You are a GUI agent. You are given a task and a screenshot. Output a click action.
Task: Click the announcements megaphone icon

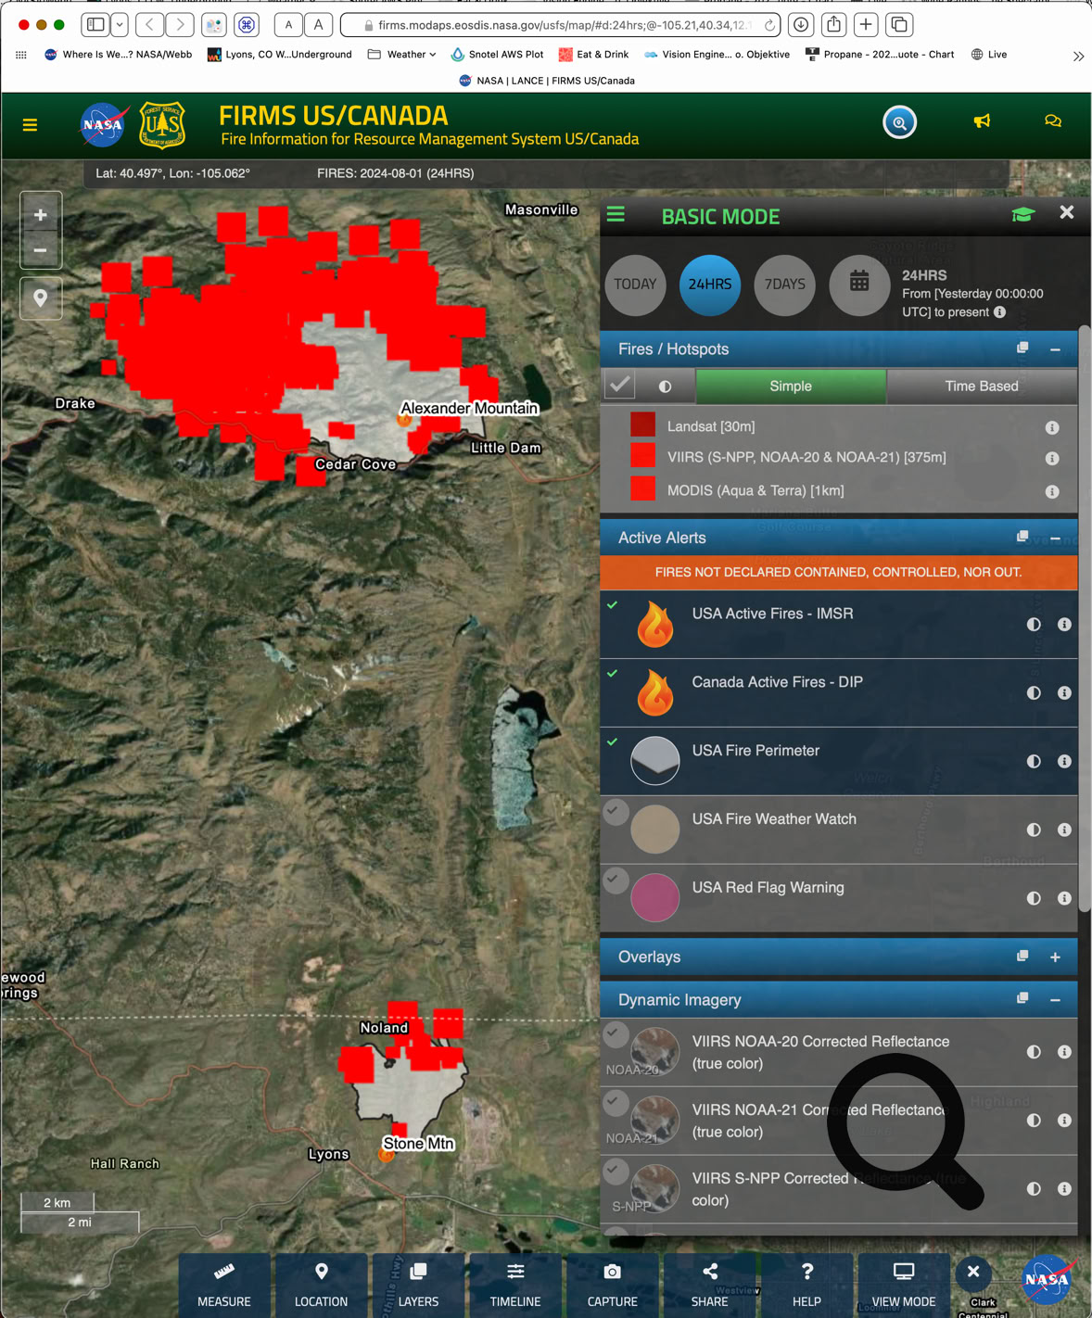982,121
